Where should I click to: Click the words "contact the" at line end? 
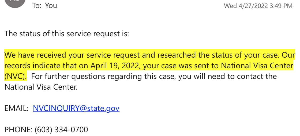tap(257, 76)
